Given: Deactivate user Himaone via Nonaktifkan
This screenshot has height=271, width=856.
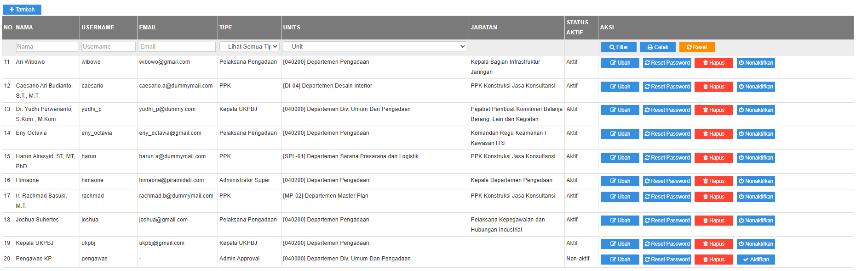Looking at the screenshot, I should pyautogui.click(x=756, y=181).
